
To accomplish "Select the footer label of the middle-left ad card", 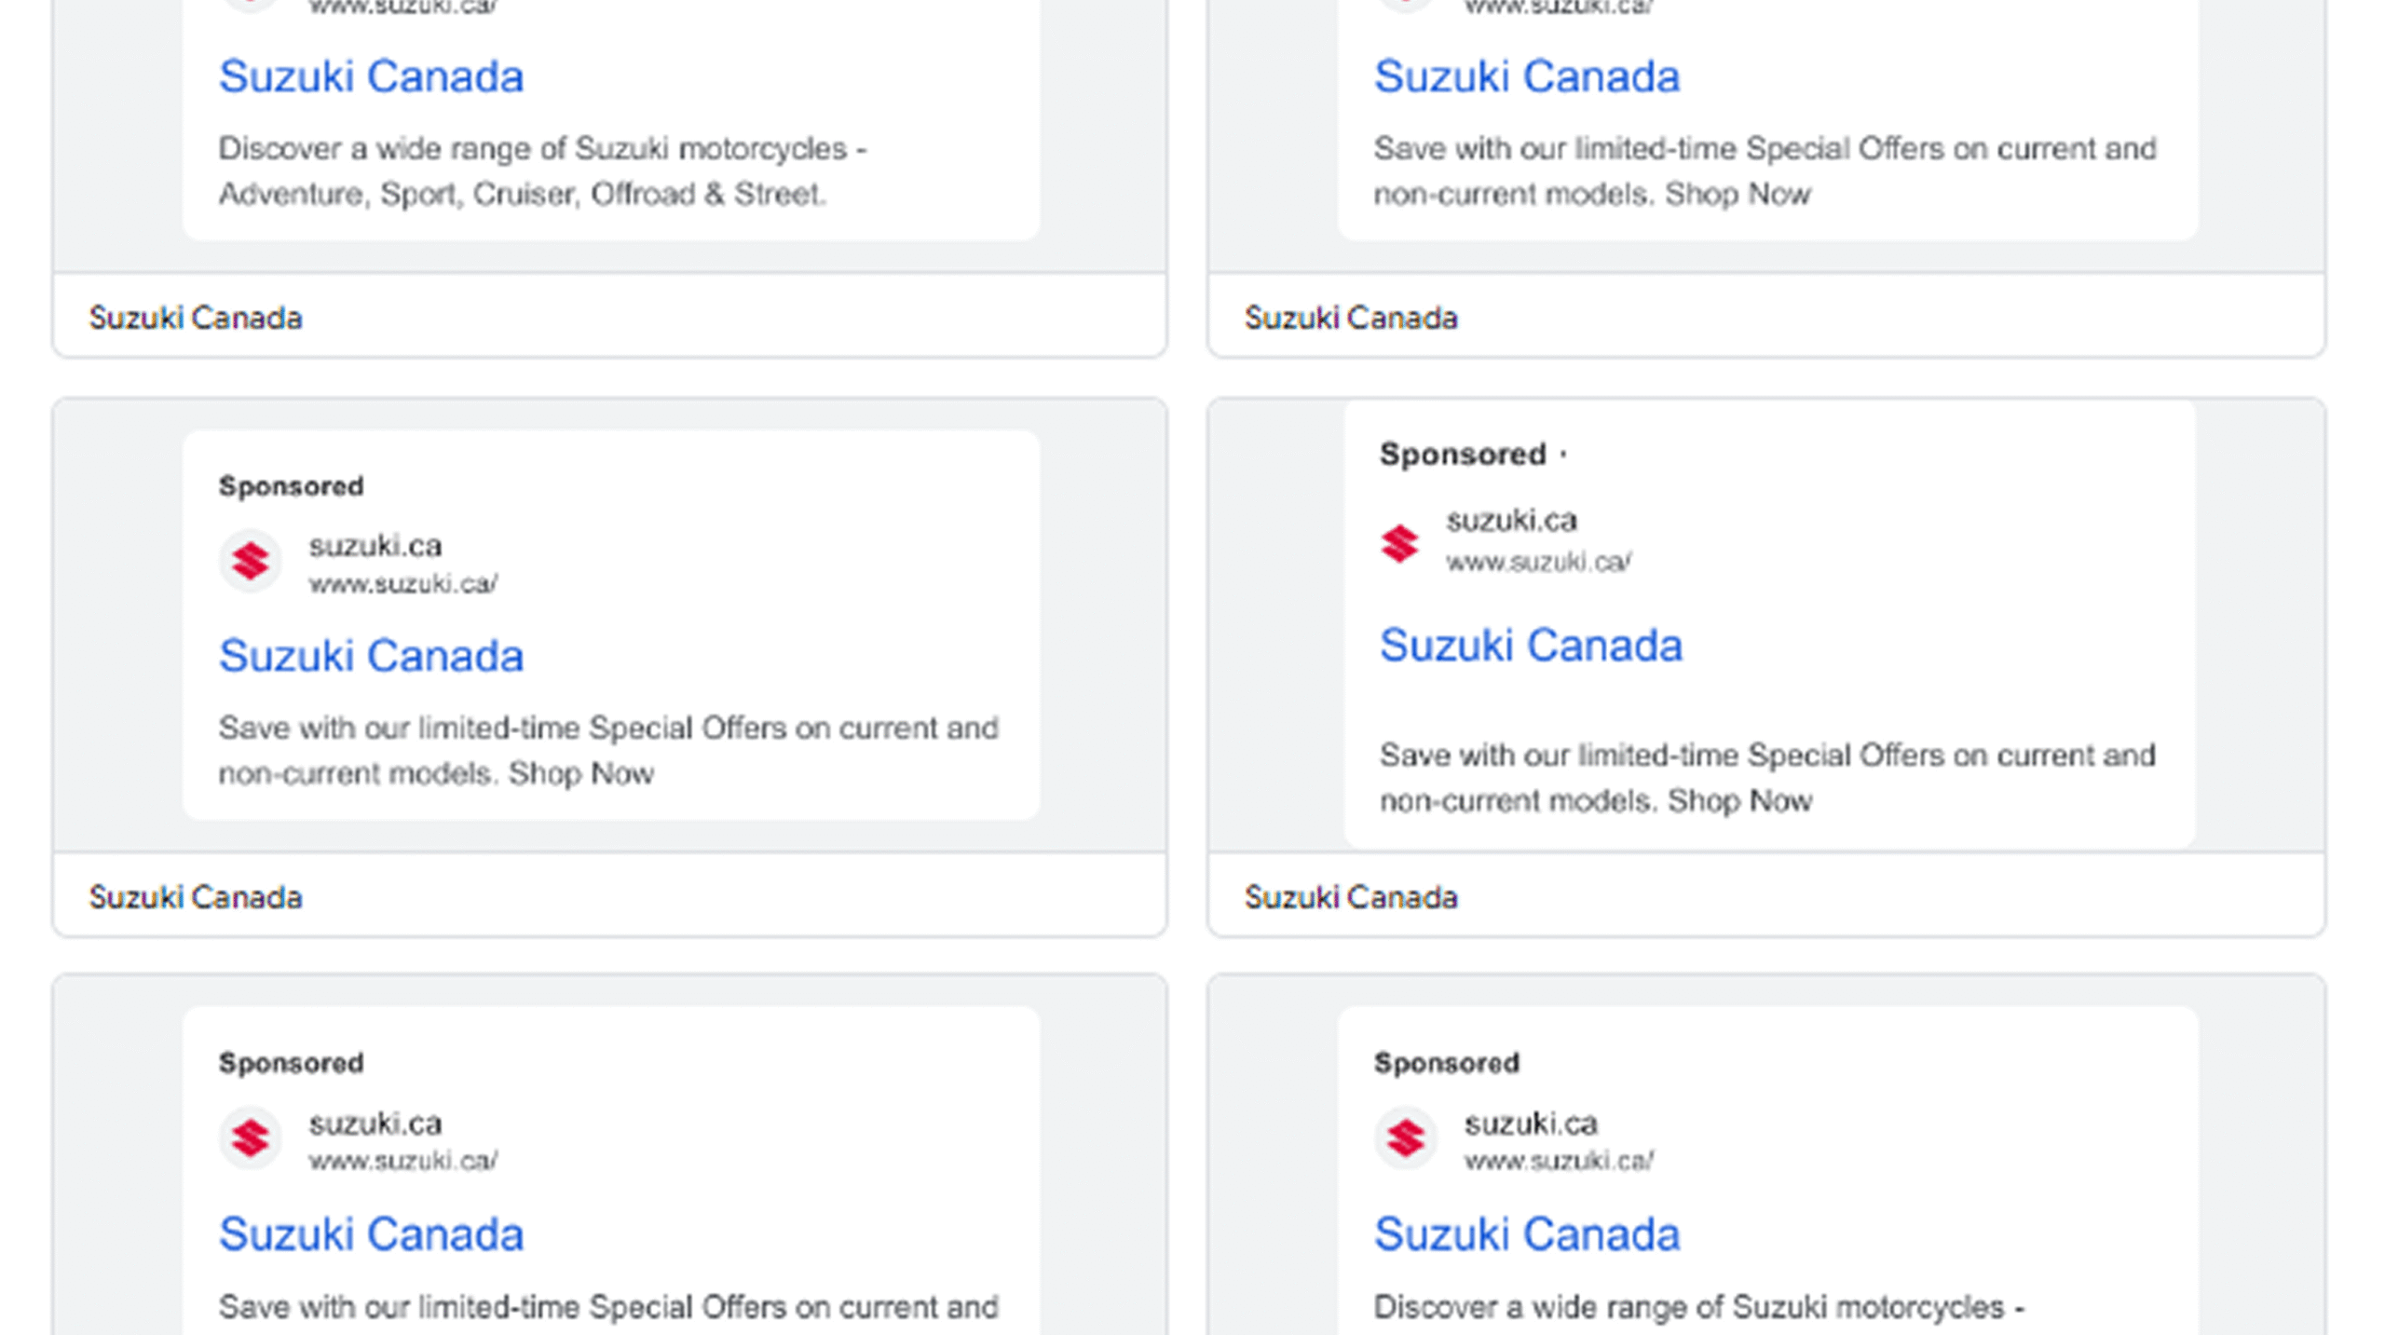I will click(x=196, y=898).
